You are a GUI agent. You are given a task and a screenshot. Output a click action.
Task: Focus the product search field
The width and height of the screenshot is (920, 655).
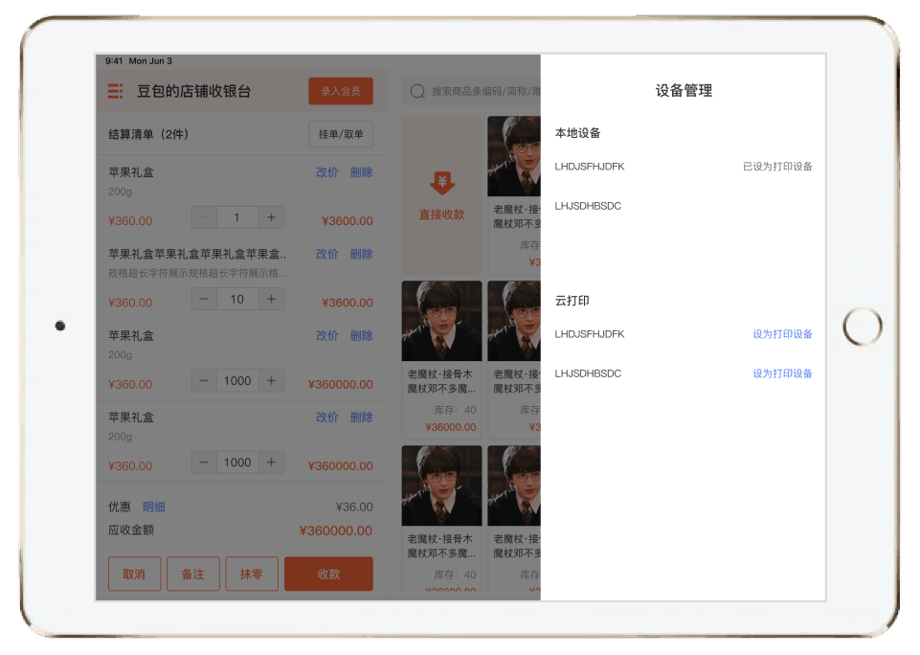coord(471,92)
